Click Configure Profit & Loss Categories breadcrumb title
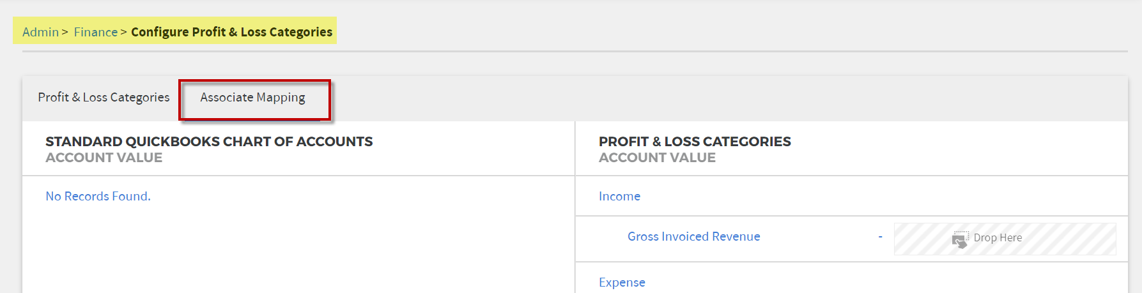This screenshot has height=293, width=1142. [232, 32]
